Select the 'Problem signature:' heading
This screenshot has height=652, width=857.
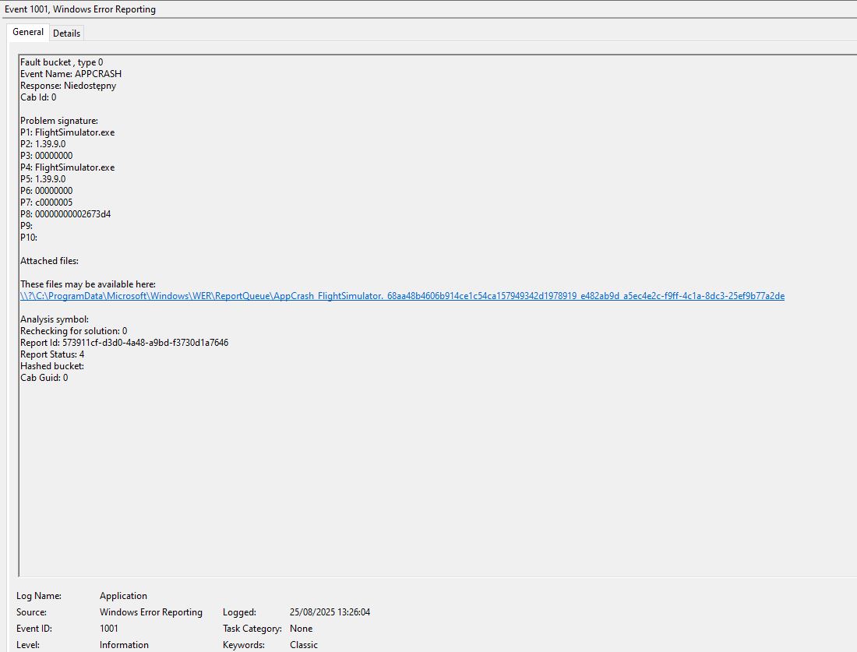pos(59,121)
